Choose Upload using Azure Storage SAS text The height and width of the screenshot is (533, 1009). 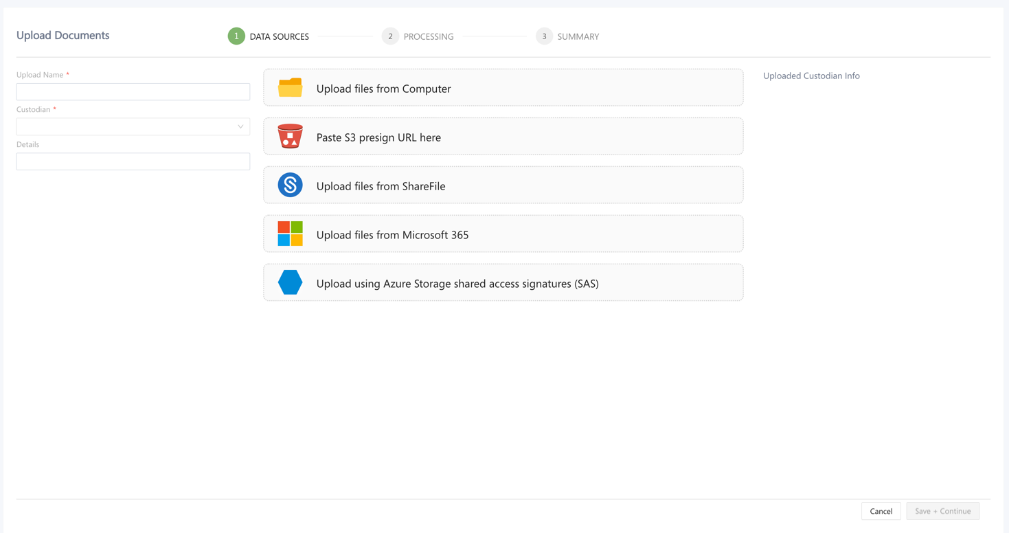point(457,284)
